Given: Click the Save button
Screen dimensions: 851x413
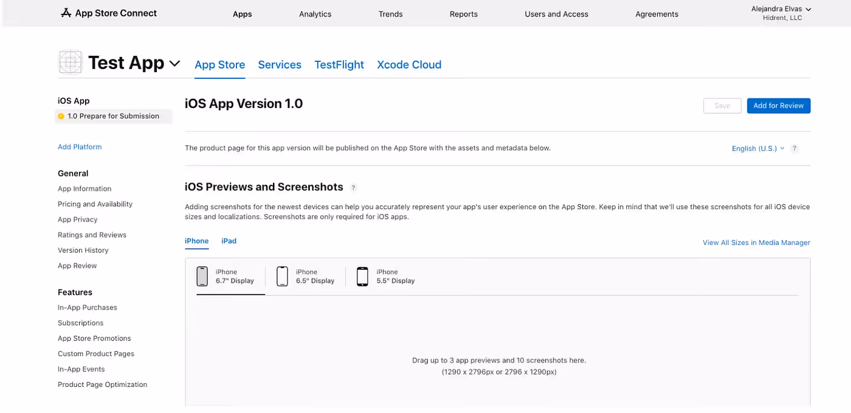Looking at the screenshot, I should [722, 106].
